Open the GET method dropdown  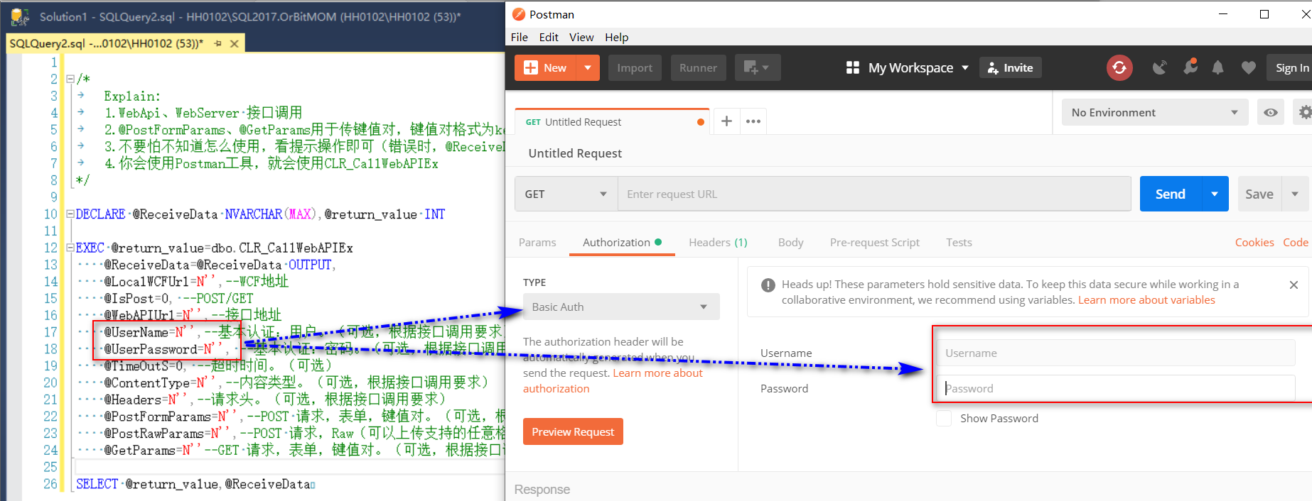[x=566, y=194]
